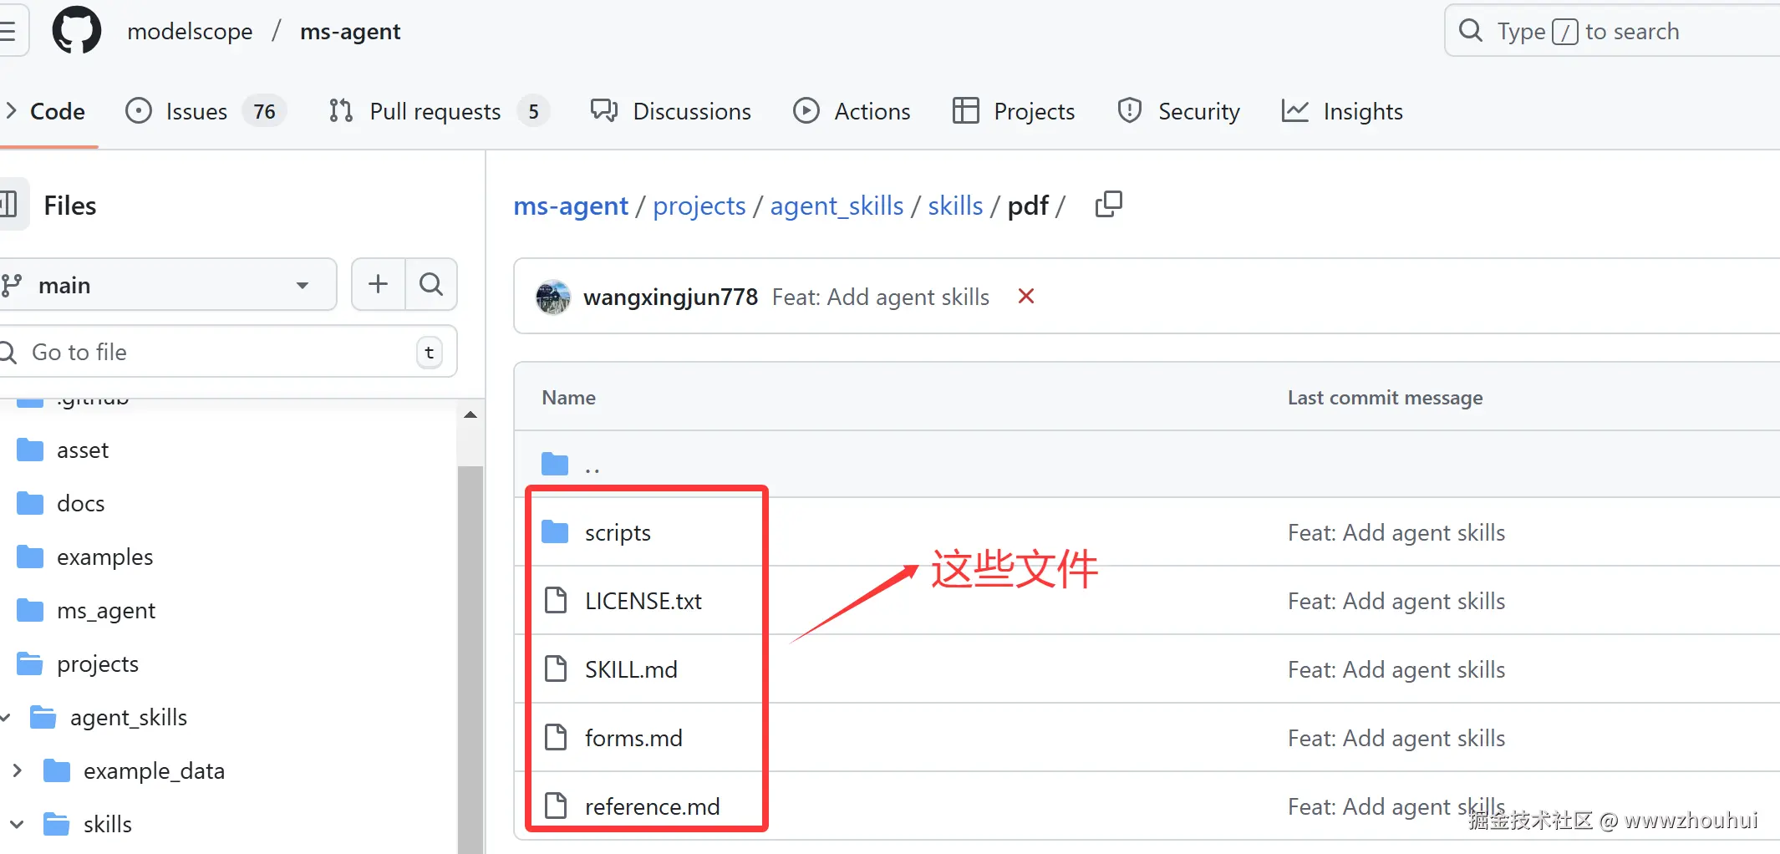Collapse the skills folder chevron
Viewport: 1780px width, 854px height.
tap(17, 824)
